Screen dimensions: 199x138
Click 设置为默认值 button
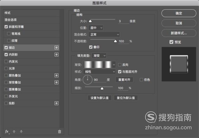[99, 98]
